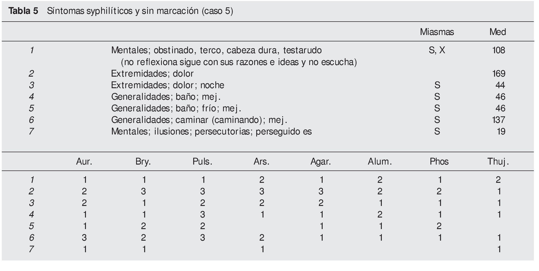Screen dimensions: 539x271
Task: Click the "S, X" miasma value
Action: click(x=437, y=50)
